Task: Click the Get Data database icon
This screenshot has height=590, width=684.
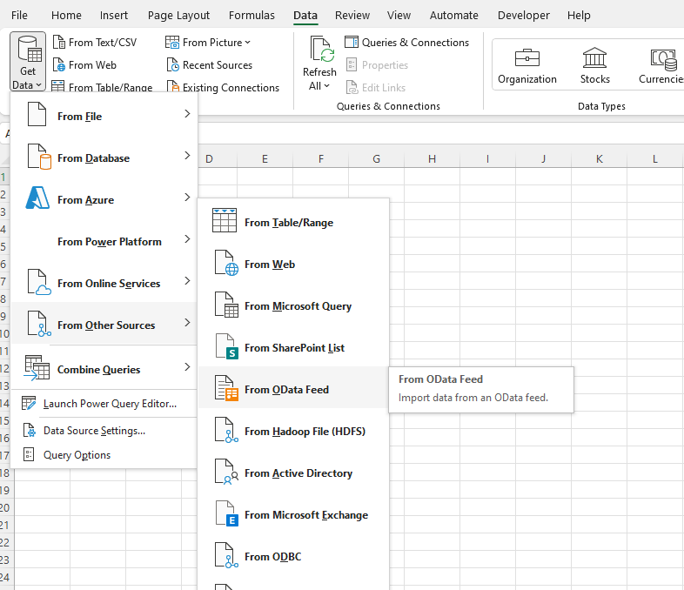Action: tap(30, 49)
